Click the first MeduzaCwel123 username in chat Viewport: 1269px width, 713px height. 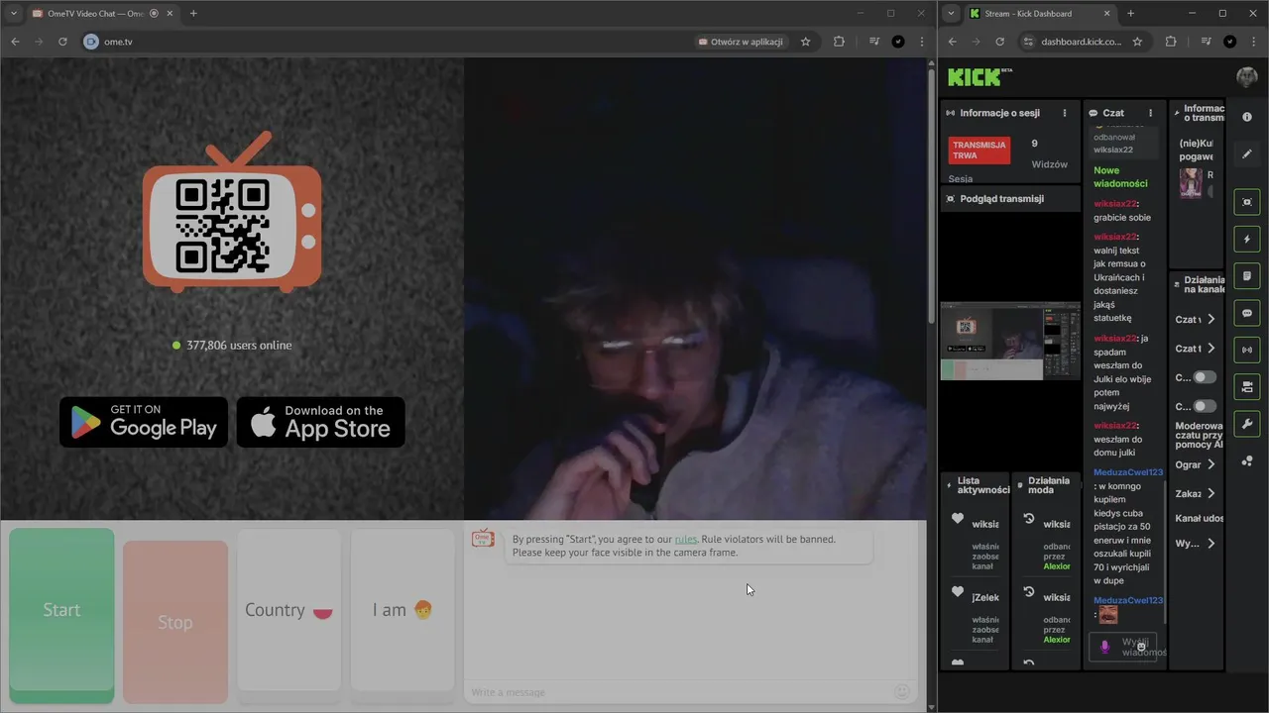pos(1127,472)
